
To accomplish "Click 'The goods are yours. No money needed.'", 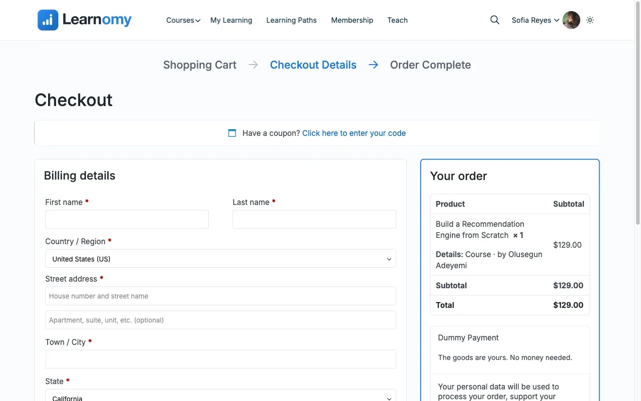I will point(505,358).
